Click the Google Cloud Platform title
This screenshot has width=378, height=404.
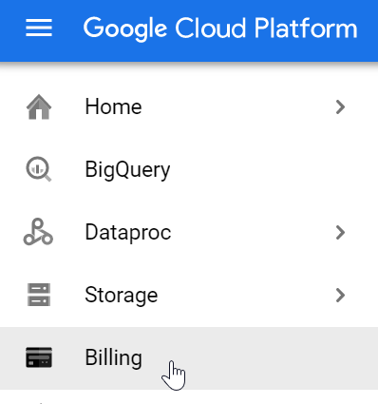pyautogui.click(x=220, y=29)
